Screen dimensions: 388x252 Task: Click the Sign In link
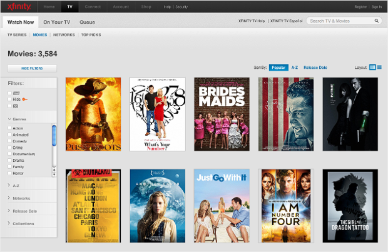(377, 7)
